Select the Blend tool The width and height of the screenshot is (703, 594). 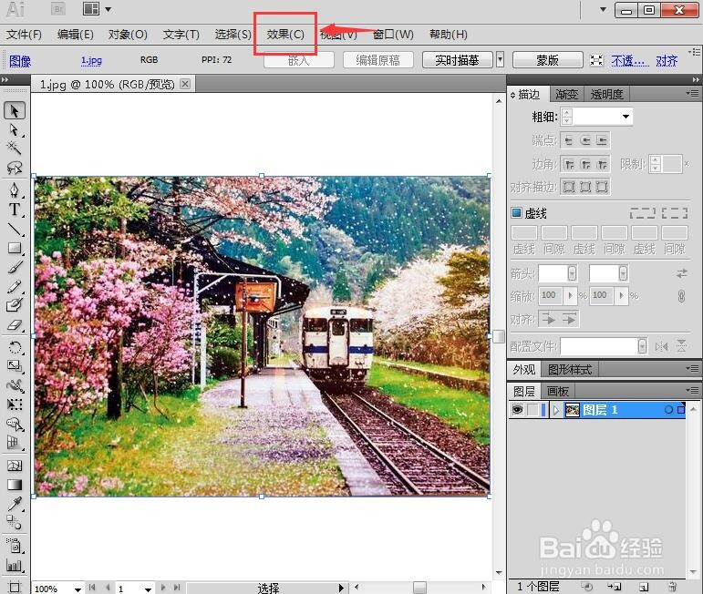click(15, 522)
